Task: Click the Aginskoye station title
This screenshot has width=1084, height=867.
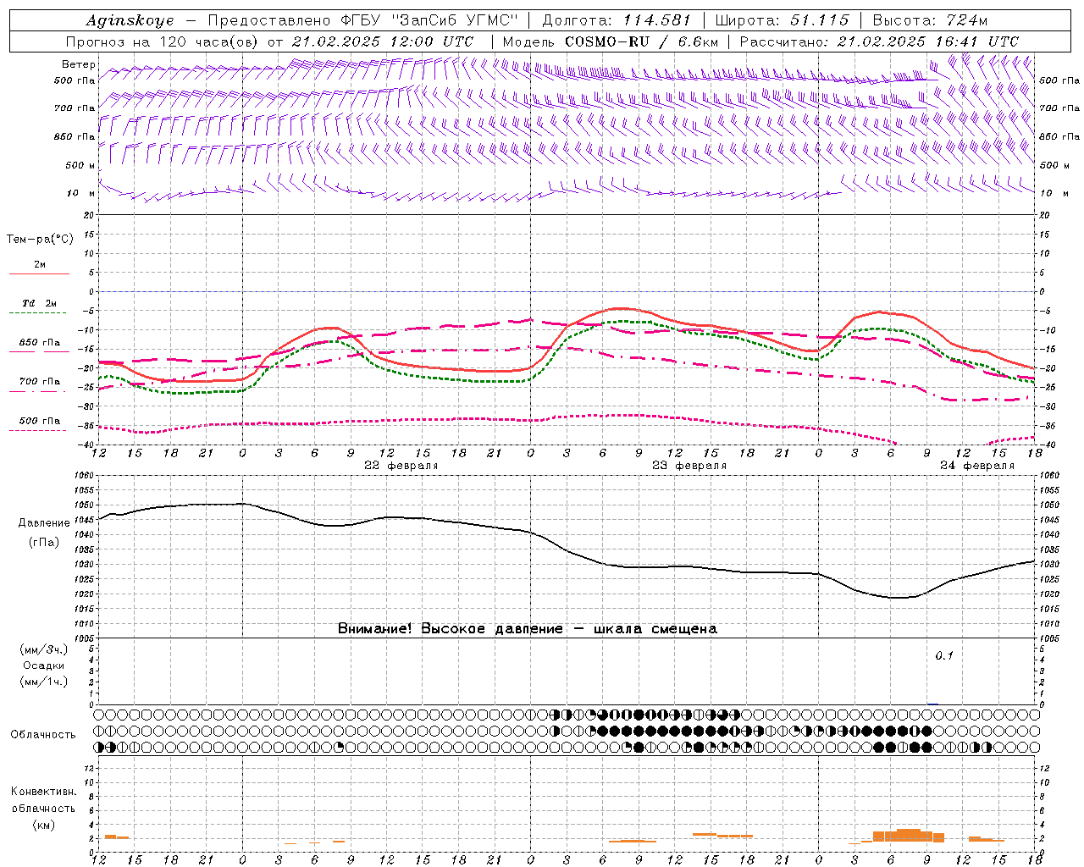Action: (x=130, y=20)
